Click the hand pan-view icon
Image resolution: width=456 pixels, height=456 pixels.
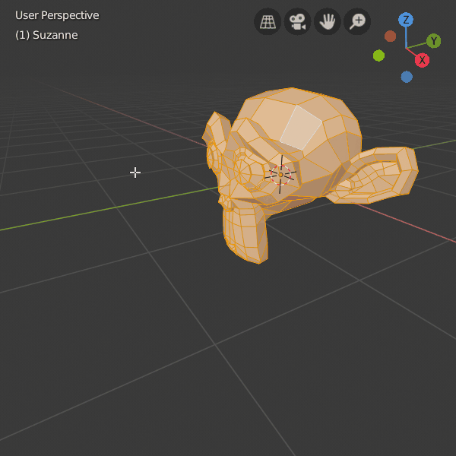[x=328, y=21]
